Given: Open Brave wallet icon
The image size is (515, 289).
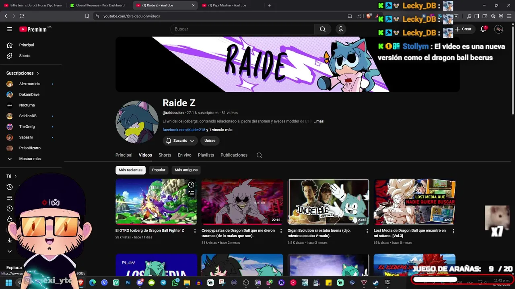Looking at the screenshot, I should point(485,16).
